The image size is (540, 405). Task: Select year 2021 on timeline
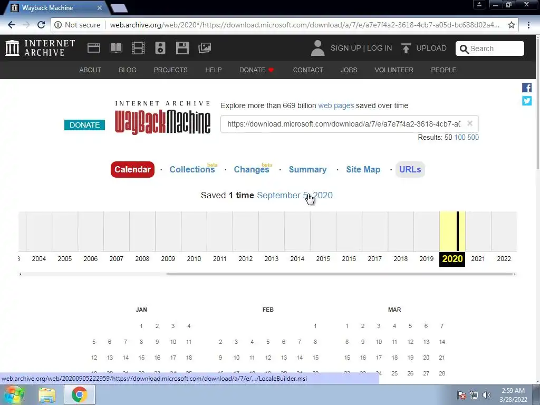coord(478,259)
